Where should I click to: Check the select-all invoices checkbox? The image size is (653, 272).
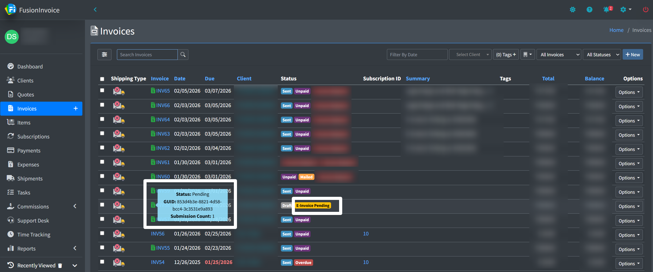coord(102,79)
